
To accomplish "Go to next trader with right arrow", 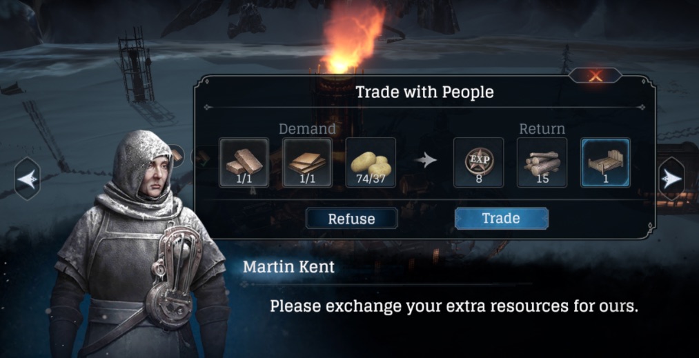I will 671,179.
